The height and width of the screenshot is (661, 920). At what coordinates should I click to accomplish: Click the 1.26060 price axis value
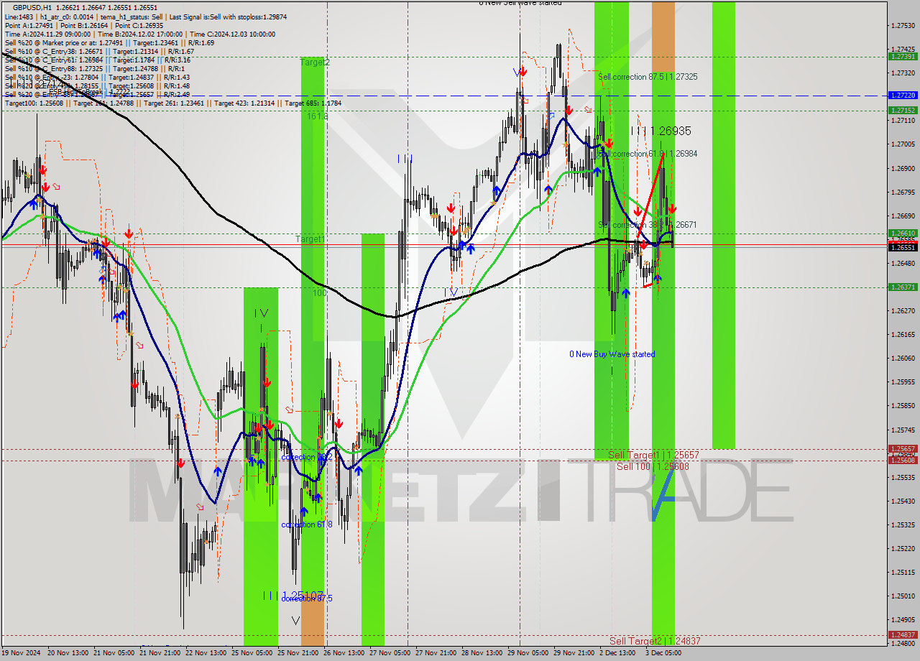pos(903,358)
